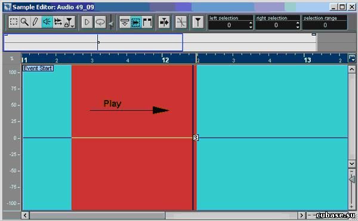The width and height of the screenshot is (358, 221).
Task: Increase left selection value with up arrow
Action: (251, 23)
